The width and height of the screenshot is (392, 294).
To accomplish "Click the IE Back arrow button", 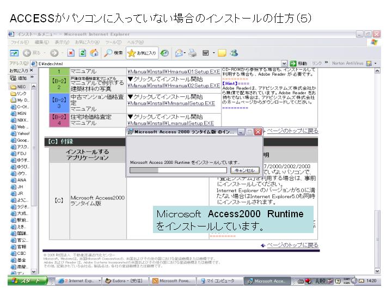I will [27, 53].
